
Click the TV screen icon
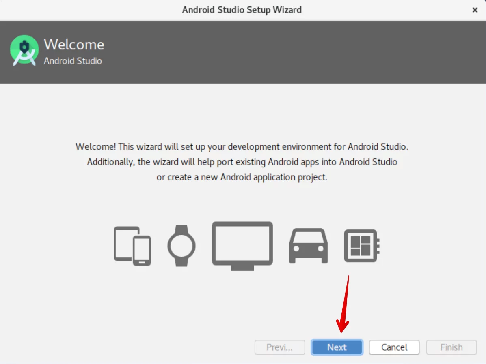[x=242, y=246]
